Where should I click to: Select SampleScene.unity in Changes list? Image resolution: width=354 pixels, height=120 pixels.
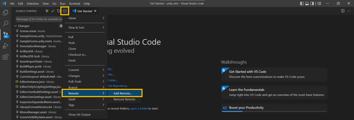(37, 36)
